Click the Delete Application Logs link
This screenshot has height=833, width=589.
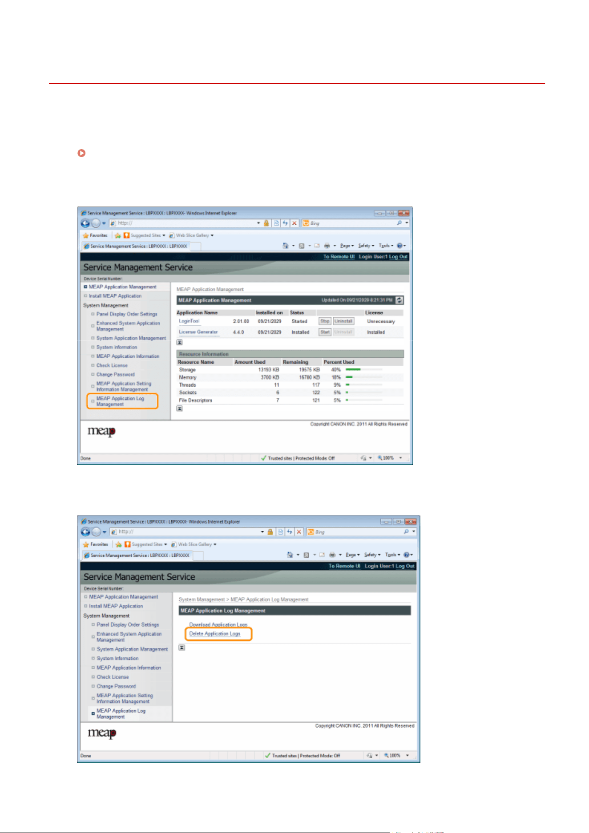[215, 634]
